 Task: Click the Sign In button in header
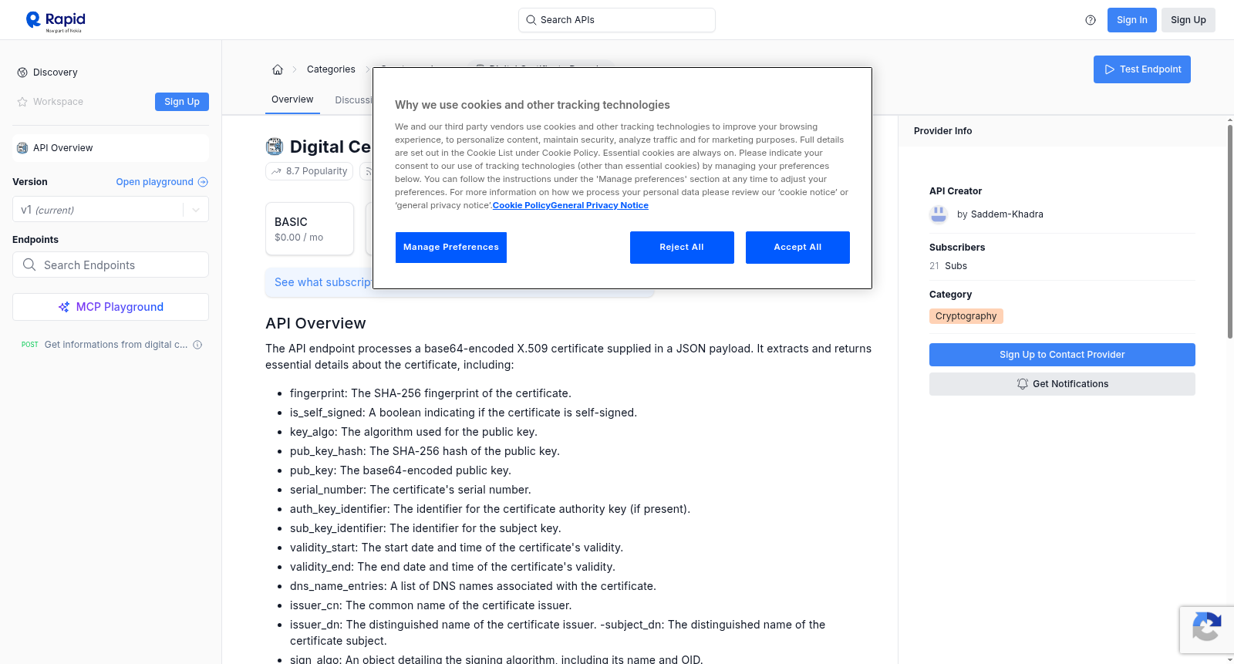point(1131,20)
